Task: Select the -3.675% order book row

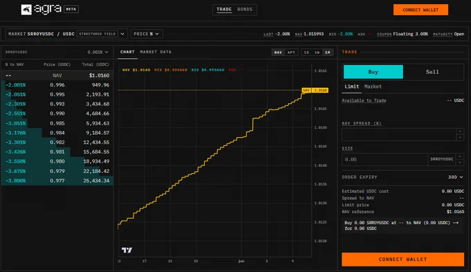Action: [57, 171]
